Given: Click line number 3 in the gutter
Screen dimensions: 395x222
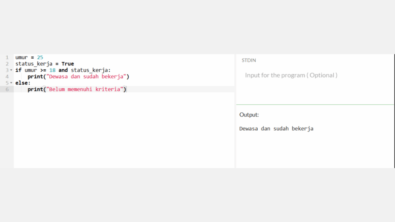Looking at the screenshot, I should click(7, 70).
